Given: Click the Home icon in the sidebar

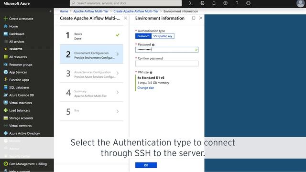Looking at the screenshot, I should 5,26.
